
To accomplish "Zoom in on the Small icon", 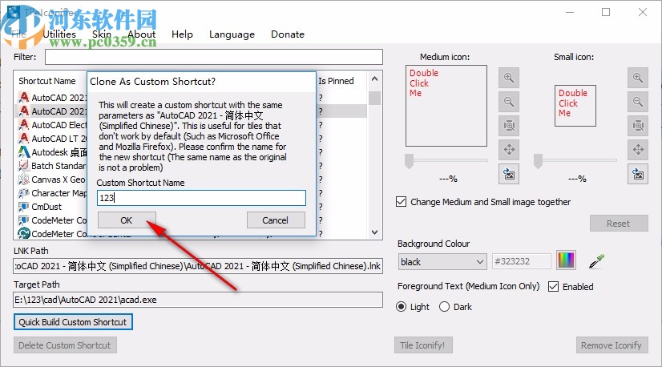I will 637,78.
